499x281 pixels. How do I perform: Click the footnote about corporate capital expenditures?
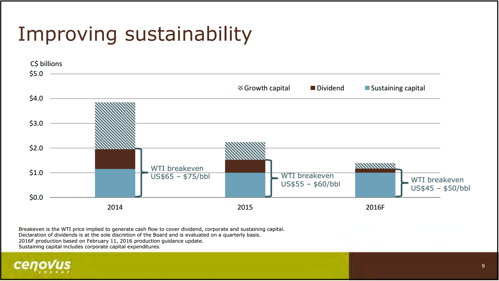click(x=89, y=246)
